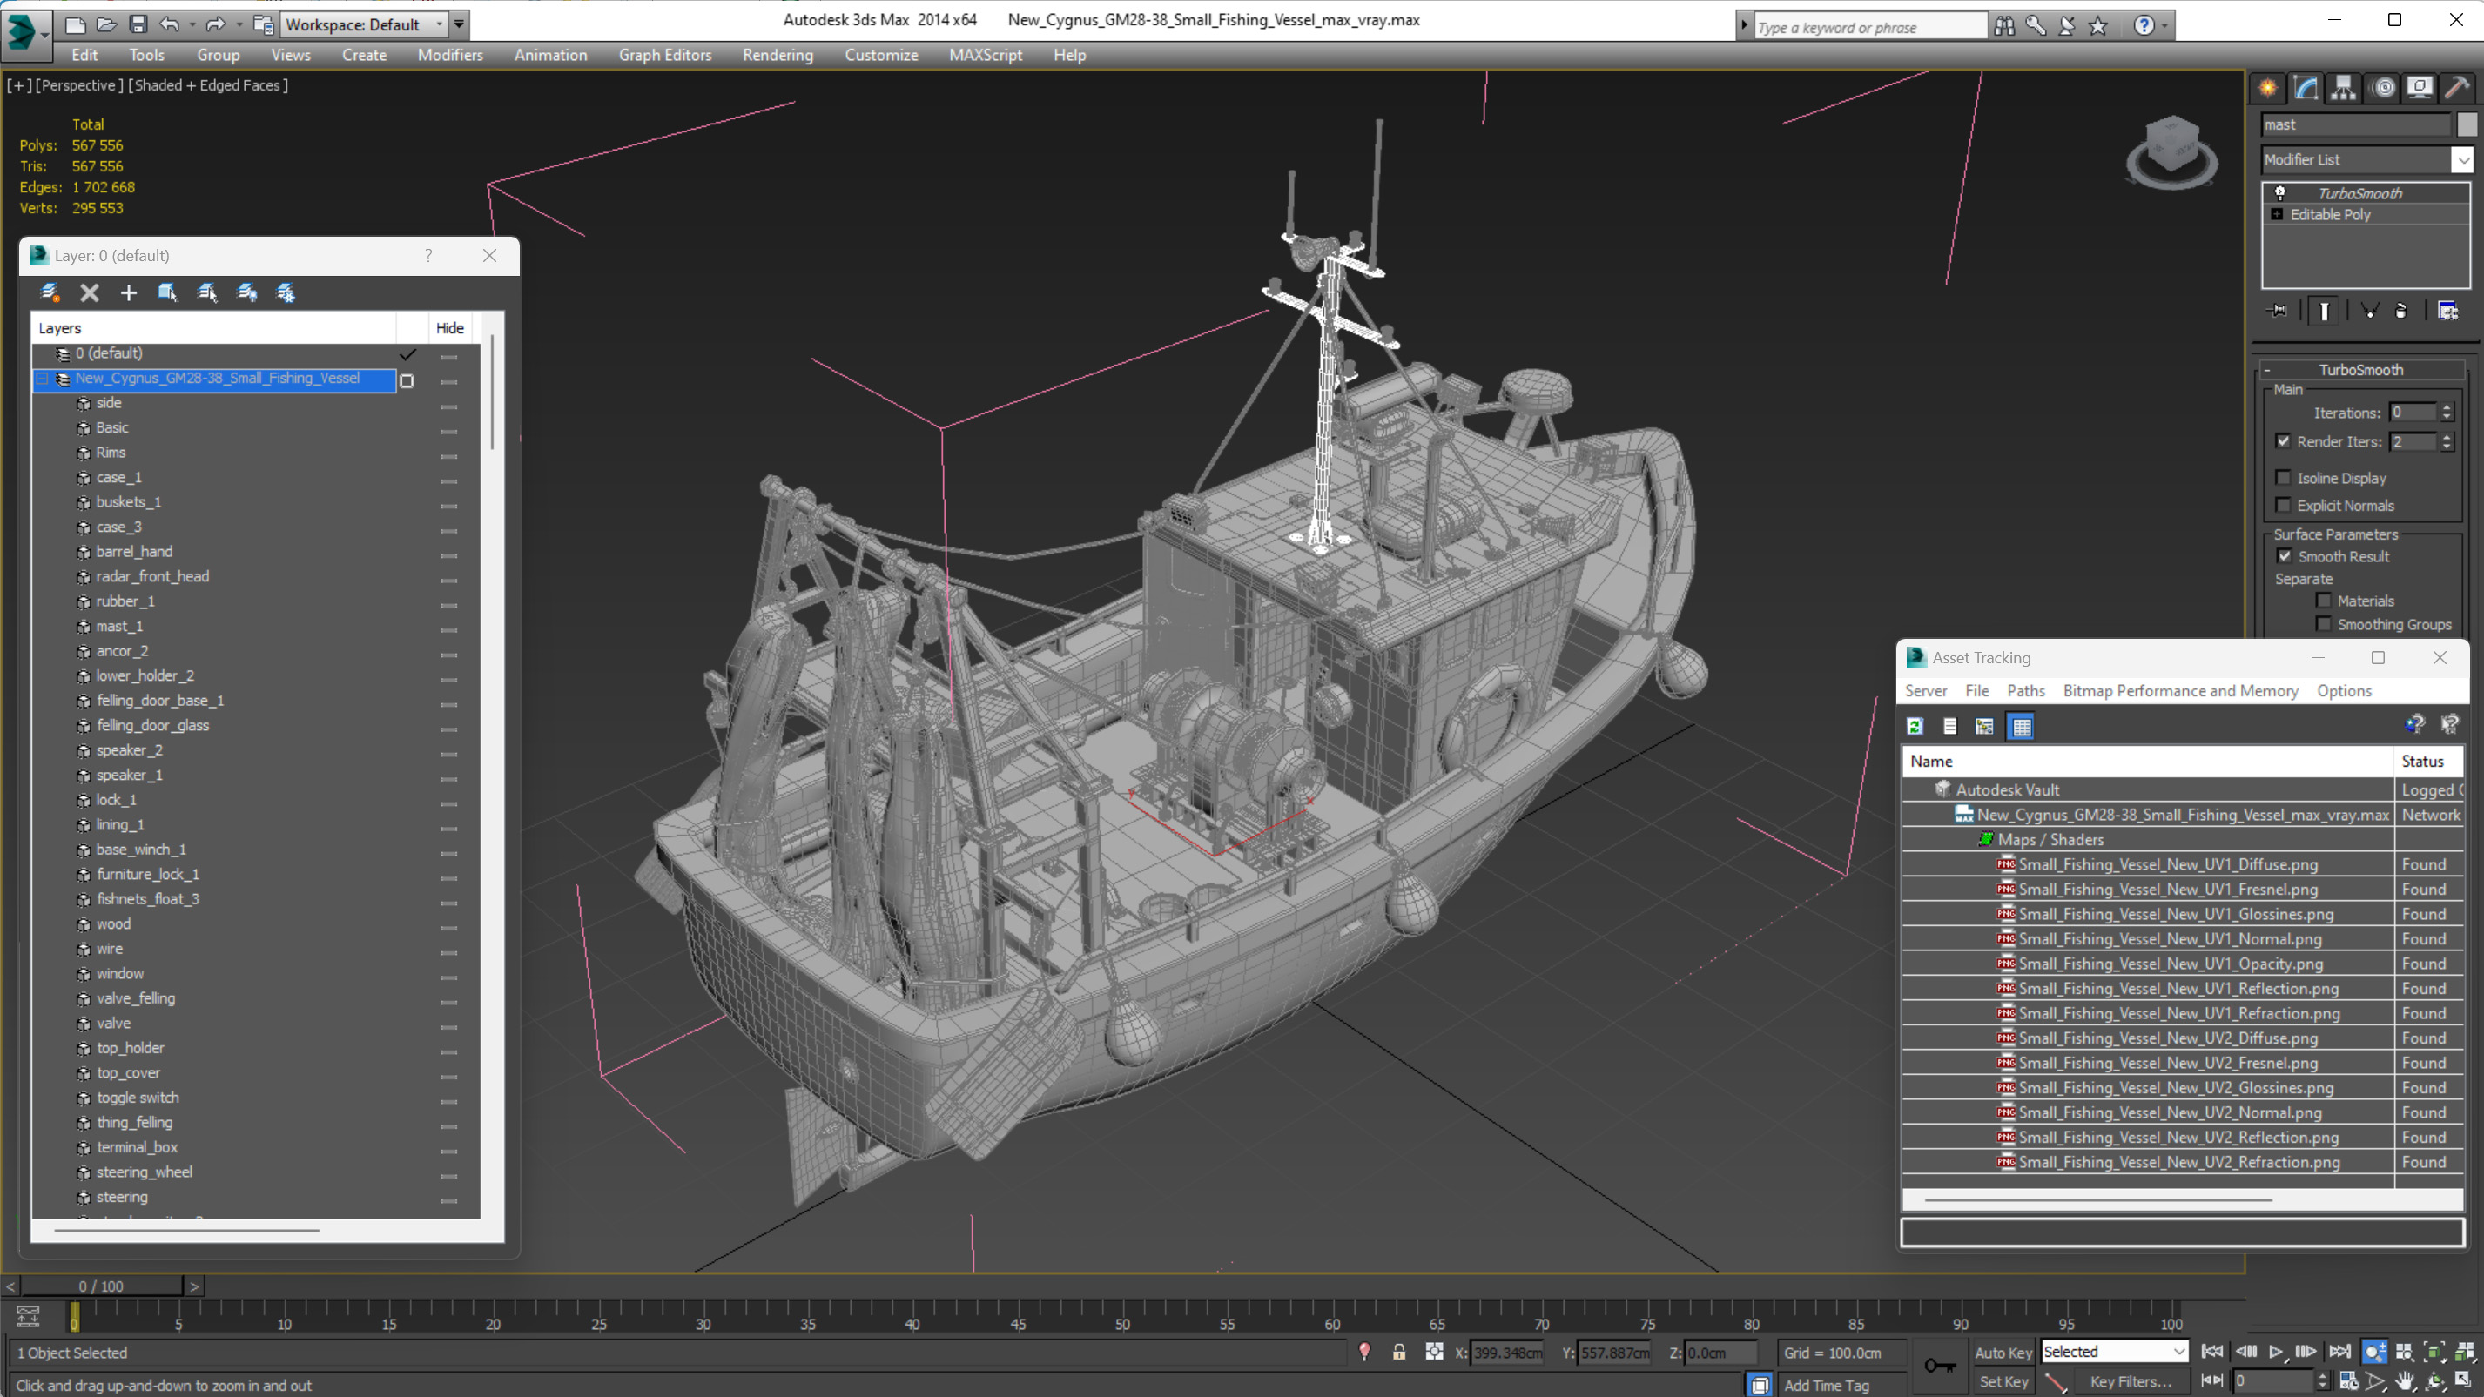Open the Modifier List dropdown
Image resolution: width=2484 pixels, height=1397 pixels.
pyautogui.click(x=2464, y=159)
